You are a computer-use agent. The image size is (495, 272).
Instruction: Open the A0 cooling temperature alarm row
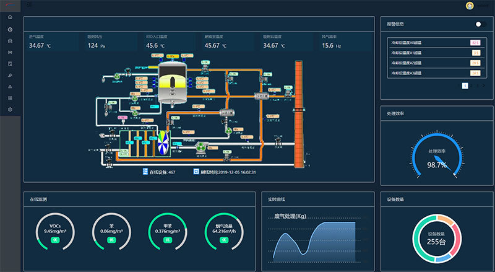(436, 43)
